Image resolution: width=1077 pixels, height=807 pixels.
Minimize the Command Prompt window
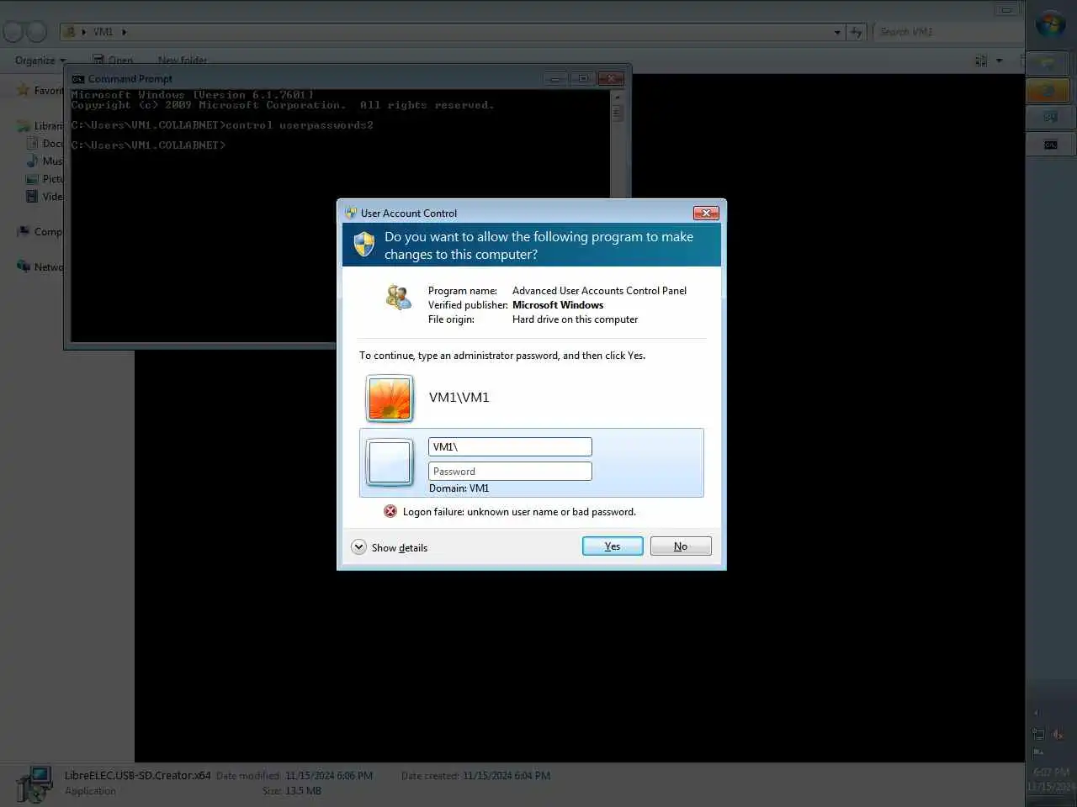click(x=554, y=78)
